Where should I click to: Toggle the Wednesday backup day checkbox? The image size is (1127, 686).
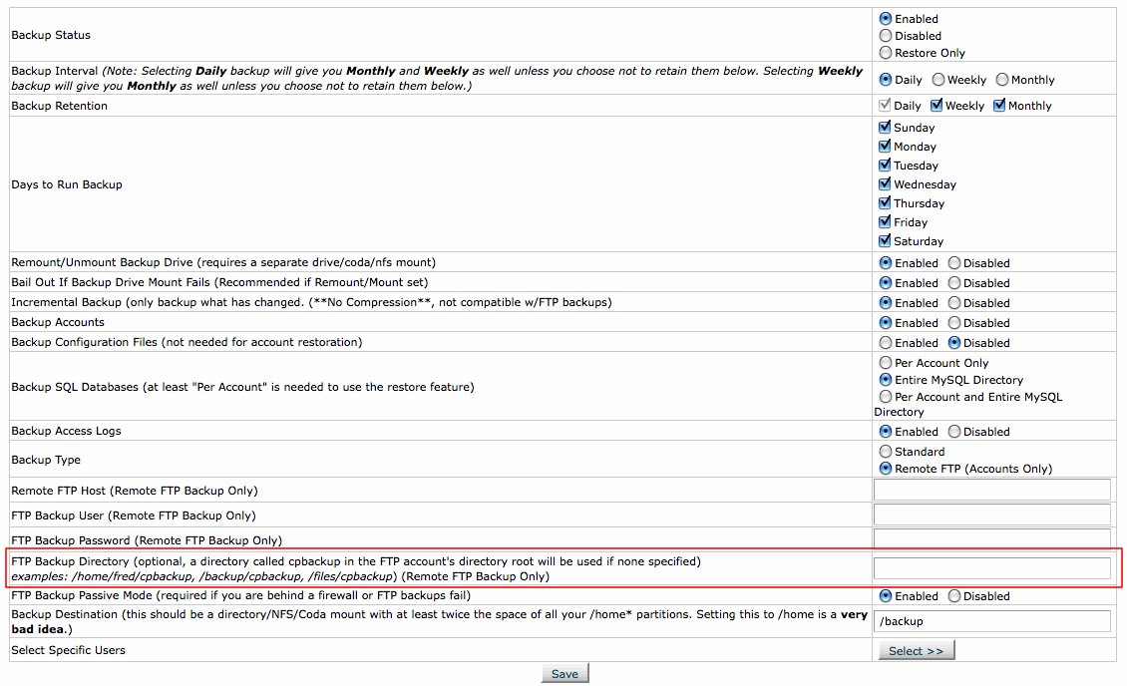885,184
